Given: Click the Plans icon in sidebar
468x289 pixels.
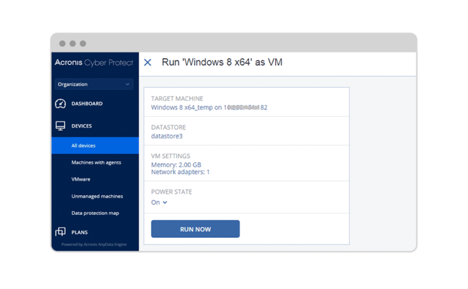Looking at the screenshot, I should [60, 232].
